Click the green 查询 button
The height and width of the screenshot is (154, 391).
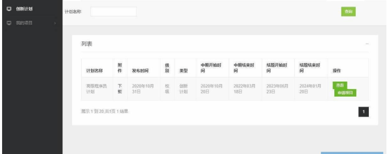coord(348,11)
